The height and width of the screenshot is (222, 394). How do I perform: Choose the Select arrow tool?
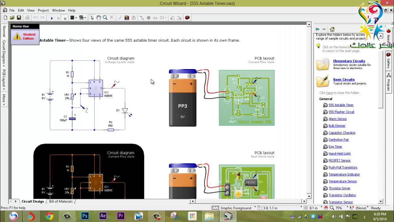point(92,18)
